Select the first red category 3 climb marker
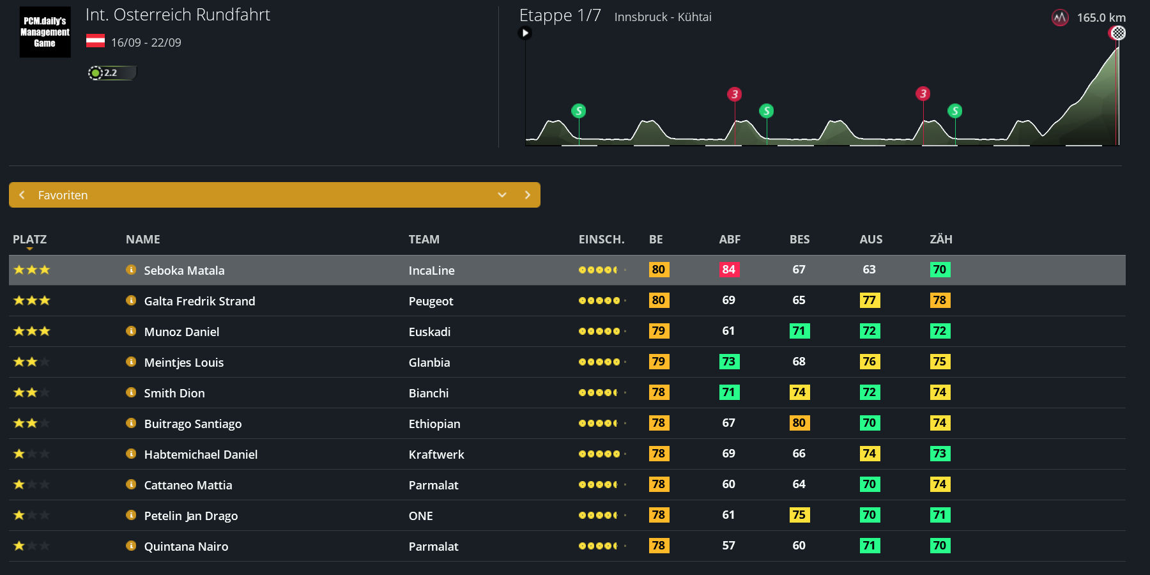 tap(735, 95)
